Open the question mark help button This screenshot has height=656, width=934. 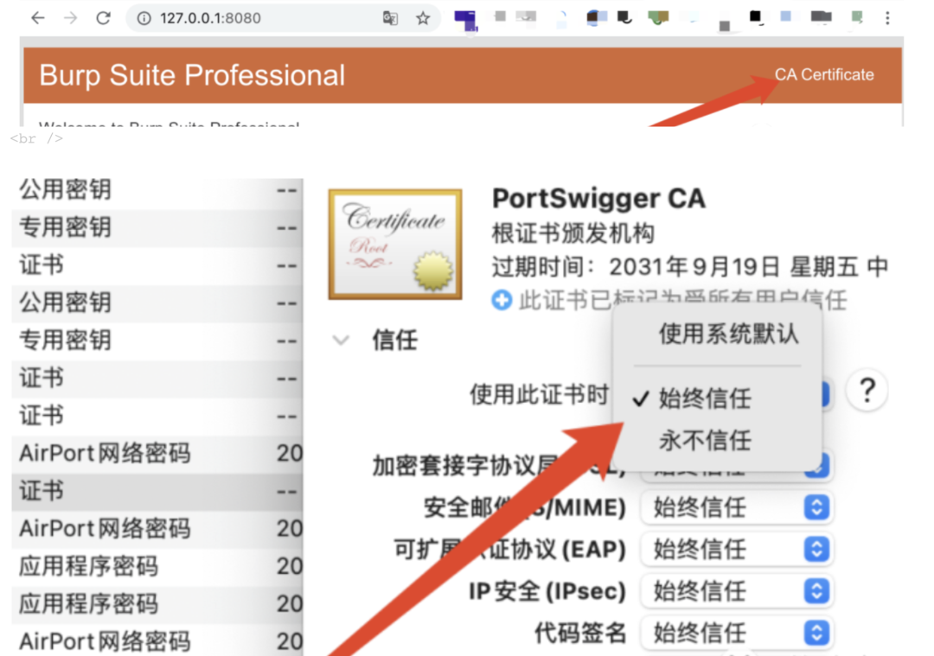[867, 391]
